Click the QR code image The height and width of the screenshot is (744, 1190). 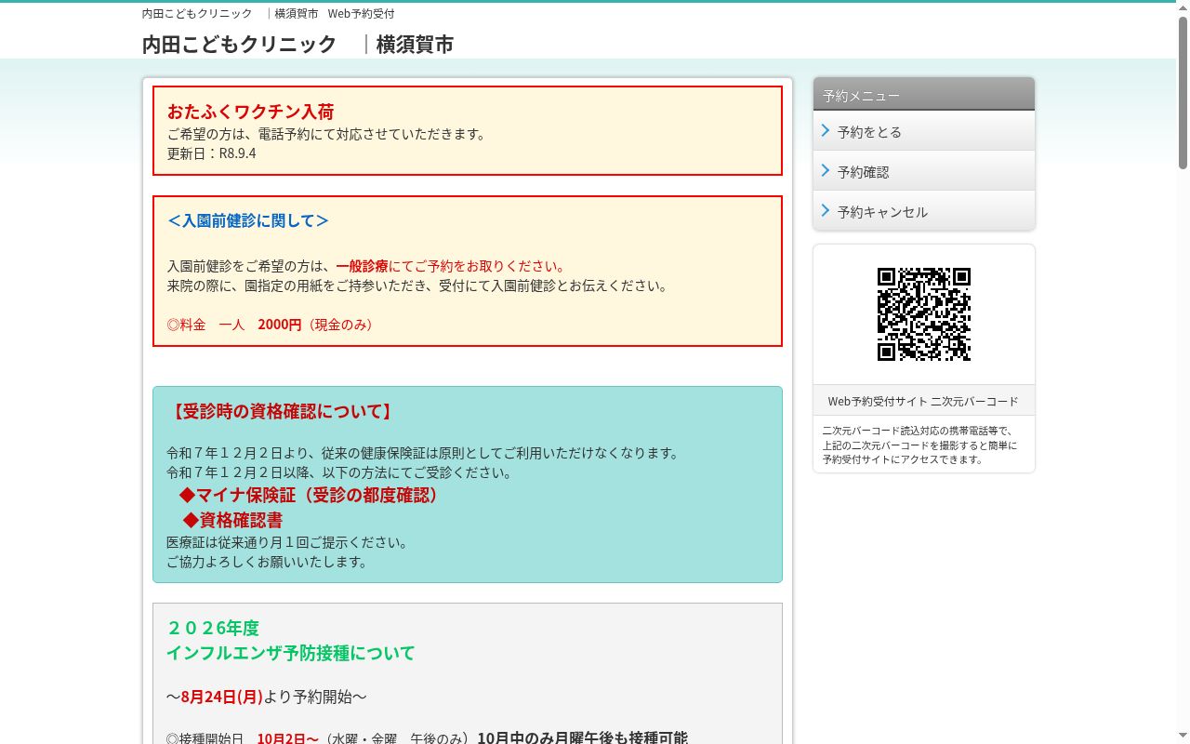924,314
